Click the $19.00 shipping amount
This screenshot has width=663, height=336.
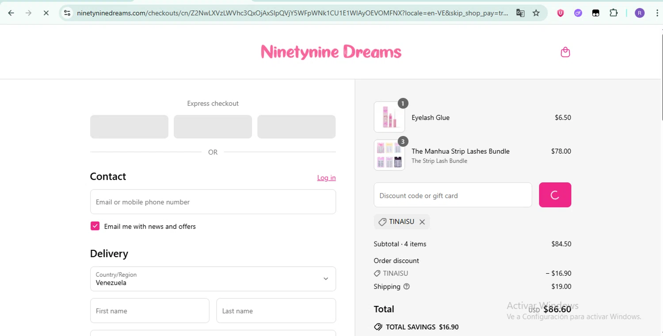click(561, 287)
